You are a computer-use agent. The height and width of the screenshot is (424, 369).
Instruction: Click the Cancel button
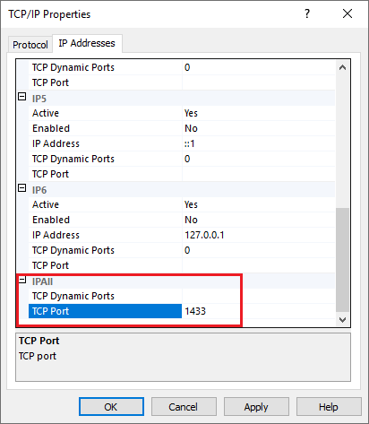pos(184,407)
